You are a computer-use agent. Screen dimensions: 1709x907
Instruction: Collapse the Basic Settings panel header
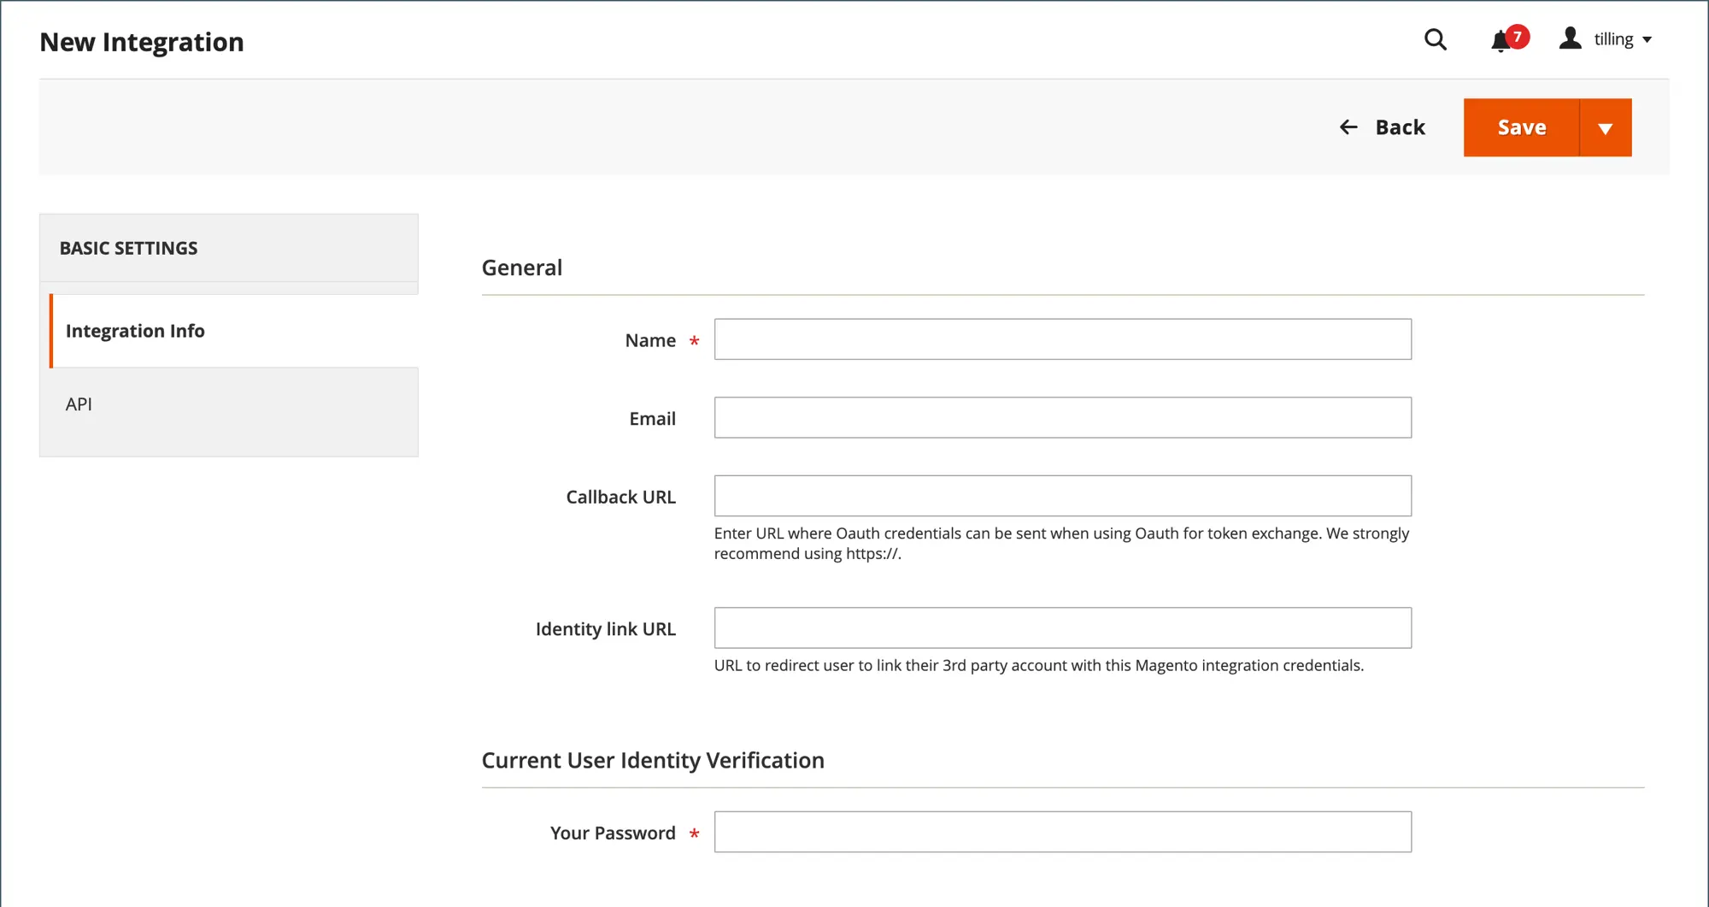[x=228, y=248]
